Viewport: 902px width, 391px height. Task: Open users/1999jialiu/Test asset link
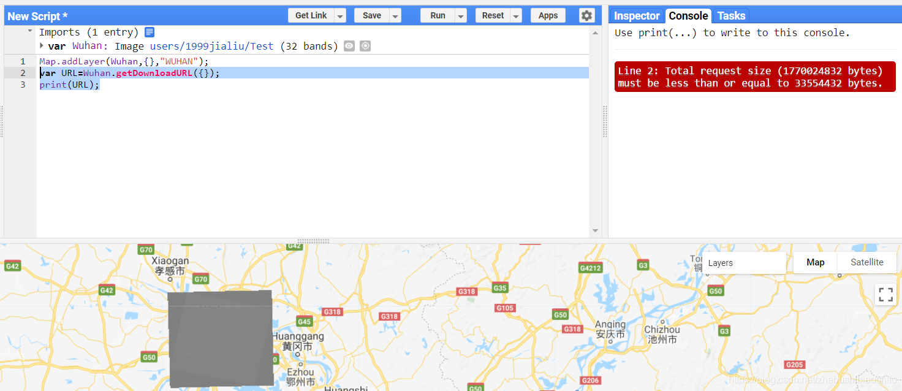pos(211,46)
